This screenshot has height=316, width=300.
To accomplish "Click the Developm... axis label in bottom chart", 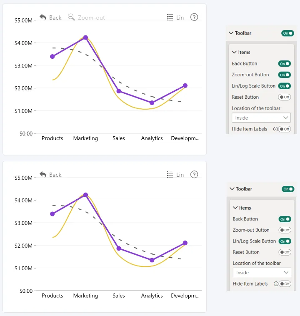I will coord(185,296).
